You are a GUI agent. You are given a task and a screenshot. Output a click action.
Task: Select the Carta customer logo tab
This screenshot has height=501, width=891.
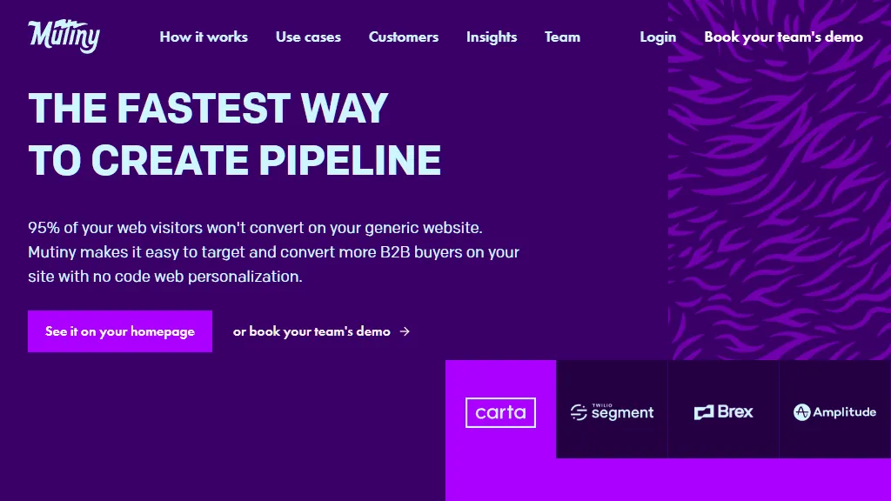(x=500, y=411)
